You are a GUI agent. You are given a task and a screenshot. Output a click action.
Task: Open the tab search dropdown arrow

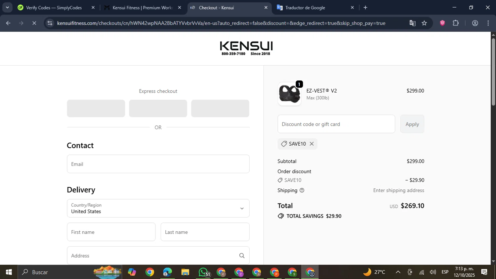click(7, 7)
